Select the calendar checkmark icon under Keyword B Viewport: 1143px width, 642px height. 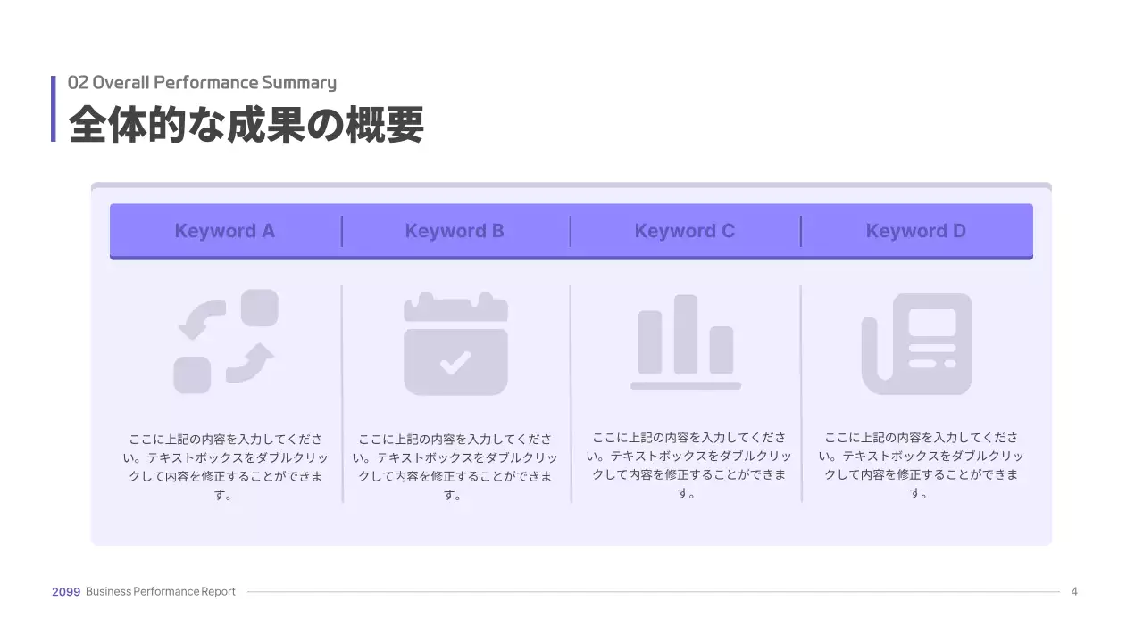(455, 343)
